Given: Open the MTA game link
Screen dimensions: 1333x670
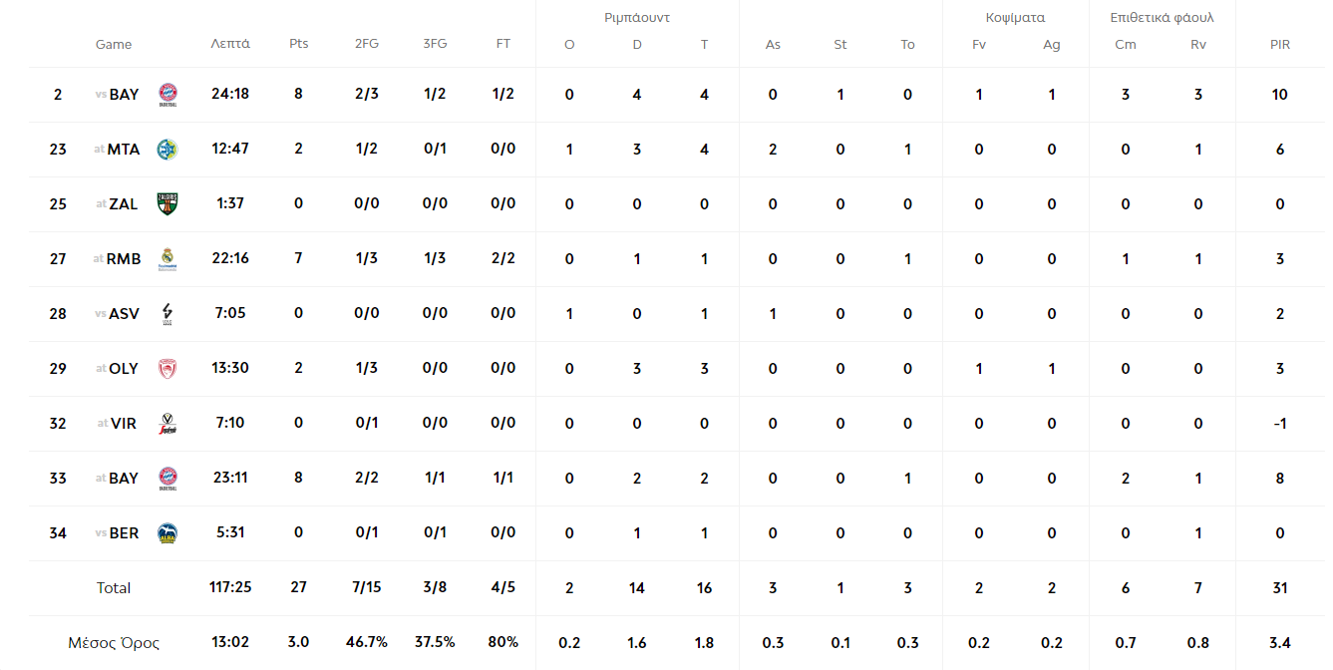Looking at the screenshot, I should (x=124, y=150).
